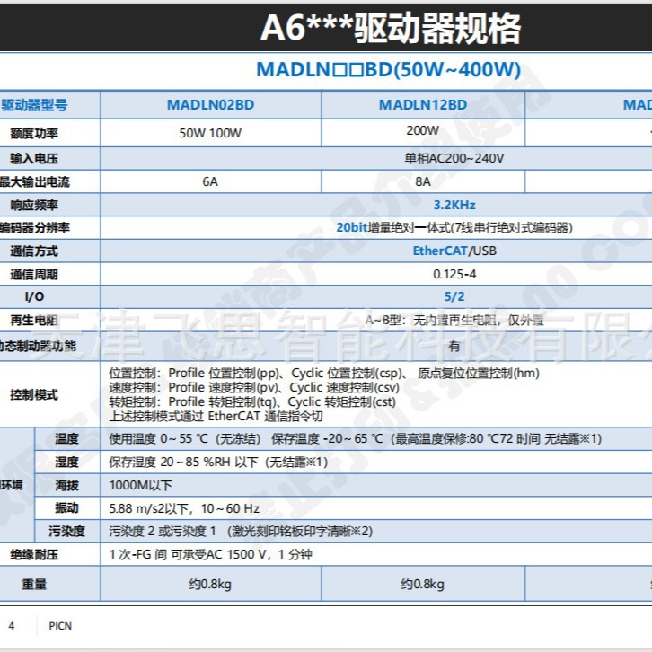Image resolution: width=652 pixels, height=652 pixels.
Task: Select the 上述控制模式通过 EtherCAT line
Action: [x=216, y=416]
